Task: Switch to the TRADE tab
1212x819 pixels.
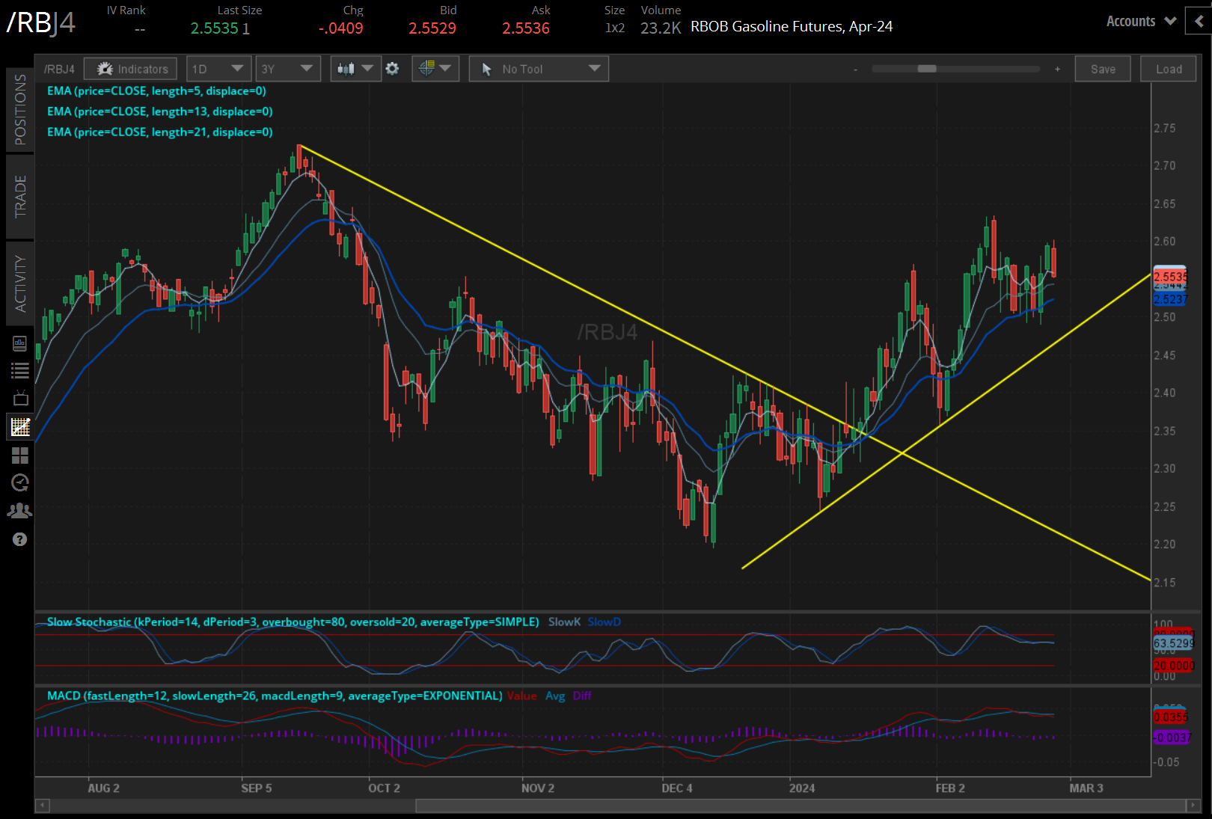Action: (20, 196)
